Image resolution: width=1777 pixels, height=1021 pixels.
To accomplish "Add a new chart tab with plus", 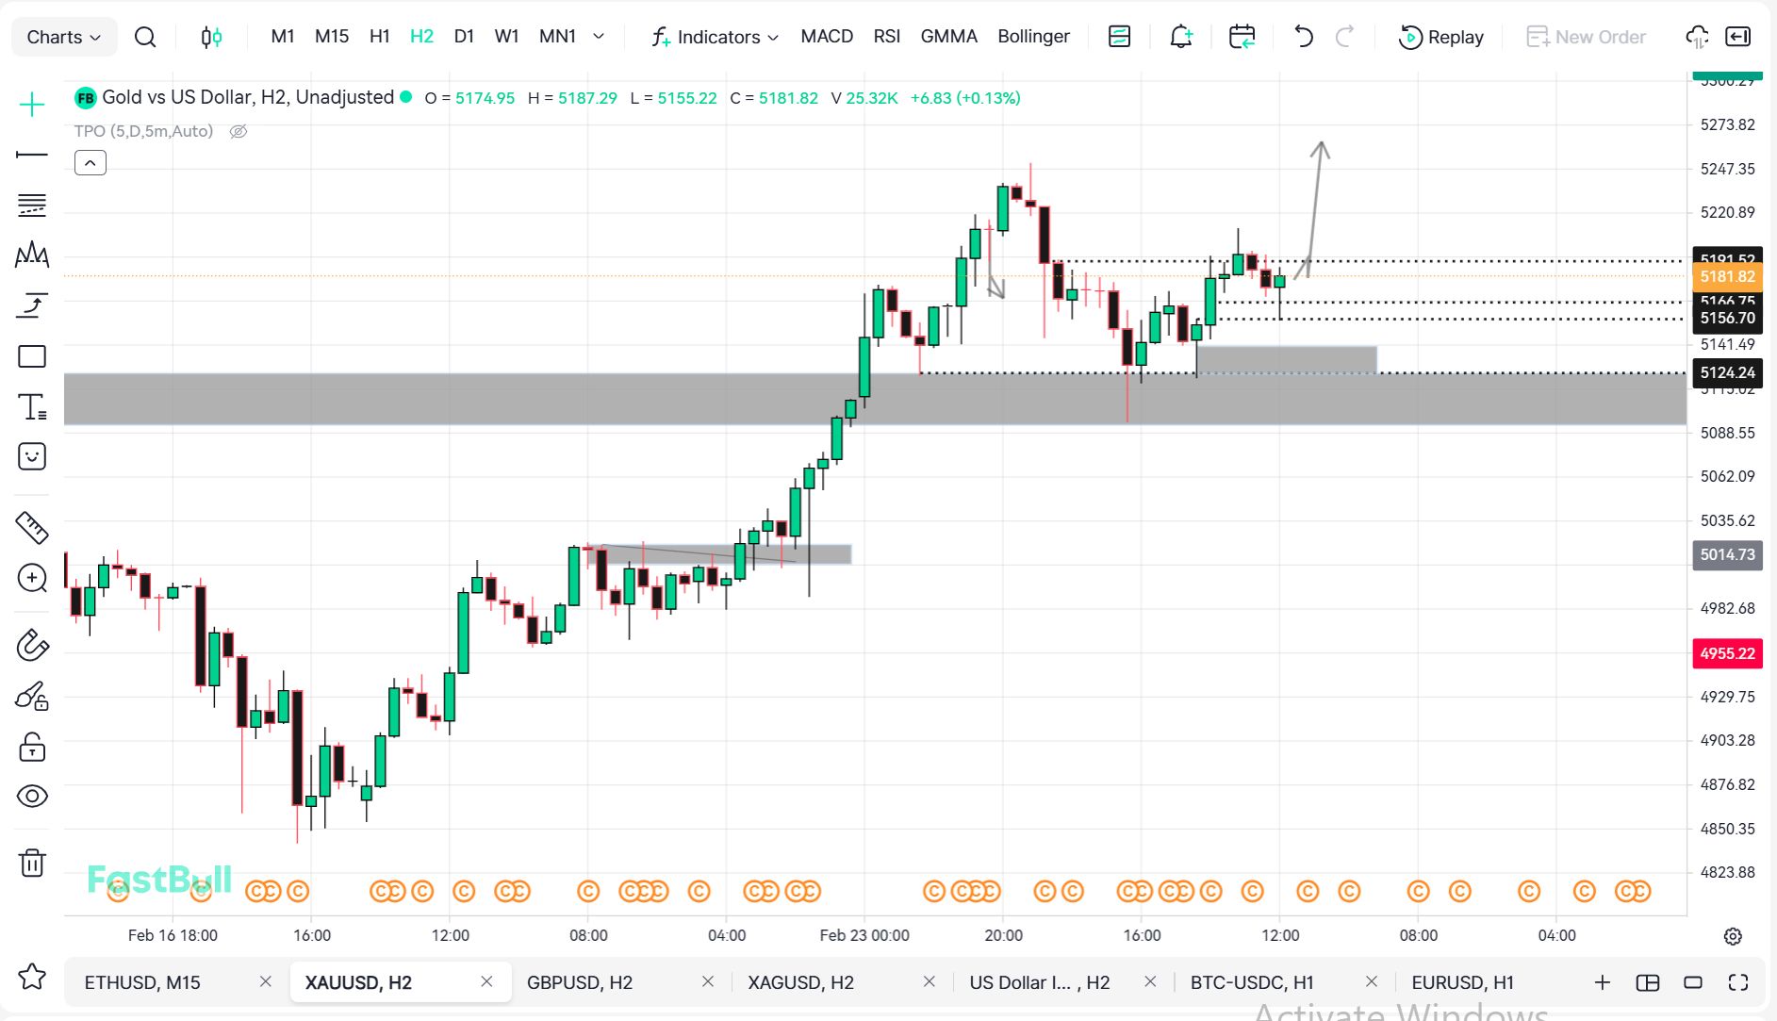I will (x=1602, y=982).
